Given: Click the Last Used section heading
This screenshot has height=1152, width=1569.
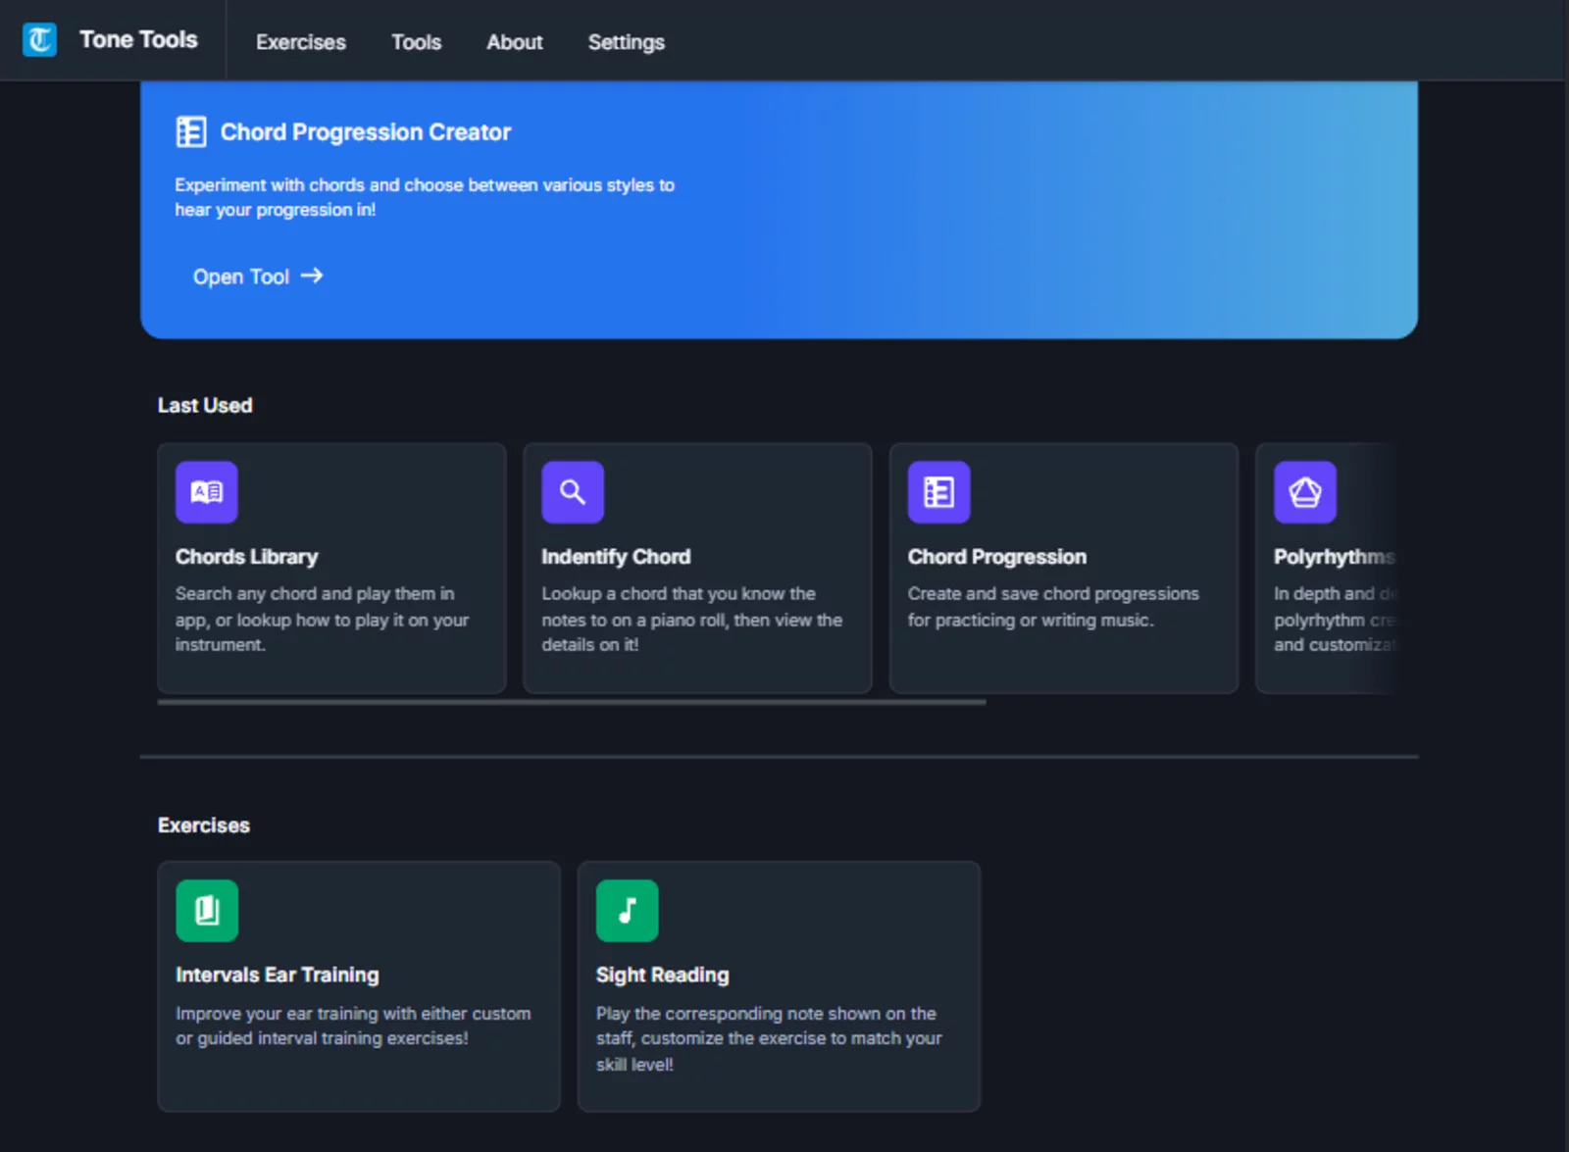Looking at the screenshot, I should (x=205, y=406).
